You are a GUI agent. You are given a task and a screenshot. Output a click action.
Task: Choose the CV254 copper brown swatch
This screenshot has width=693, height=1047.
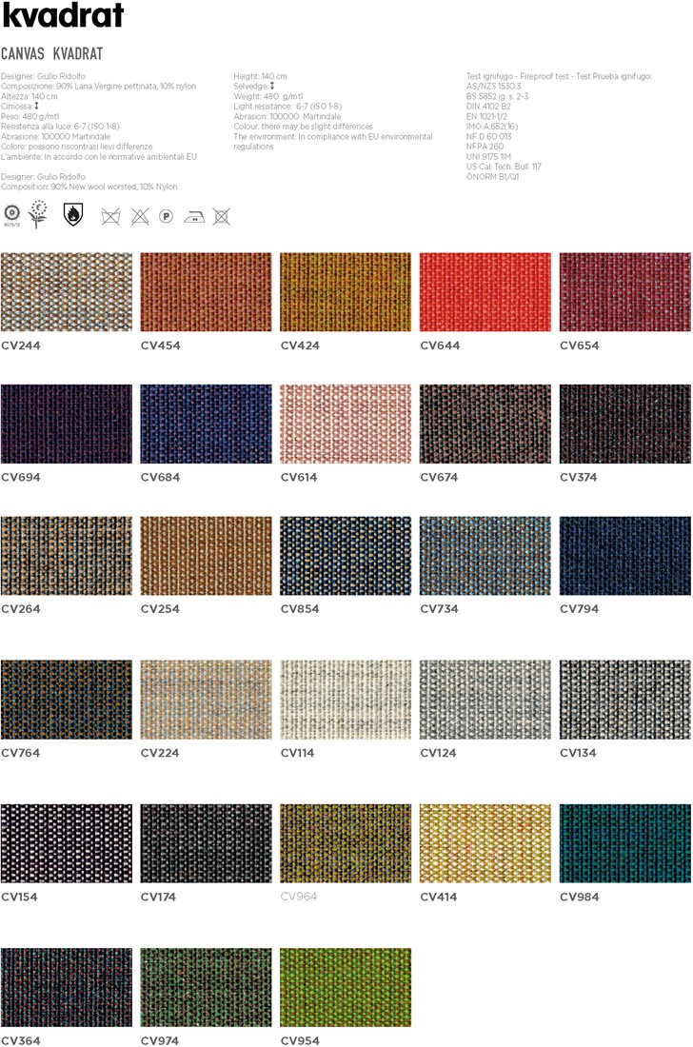click(x=207, y=556)
